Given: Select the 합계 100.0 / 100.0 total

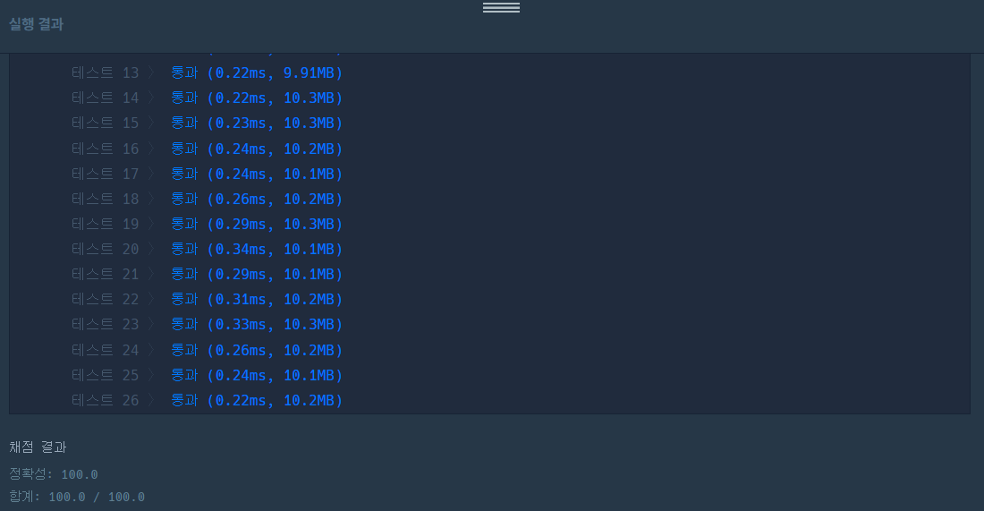Looking at the screenshot, I should (x=77, y=497).
